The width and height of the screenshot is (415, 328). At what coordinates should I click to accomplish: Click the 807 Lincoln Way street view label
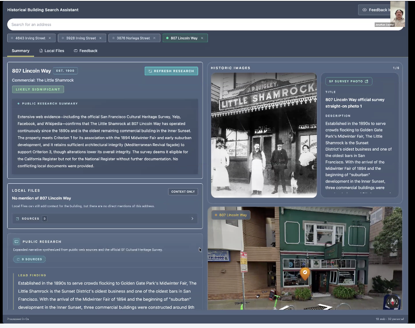point(231,215)
